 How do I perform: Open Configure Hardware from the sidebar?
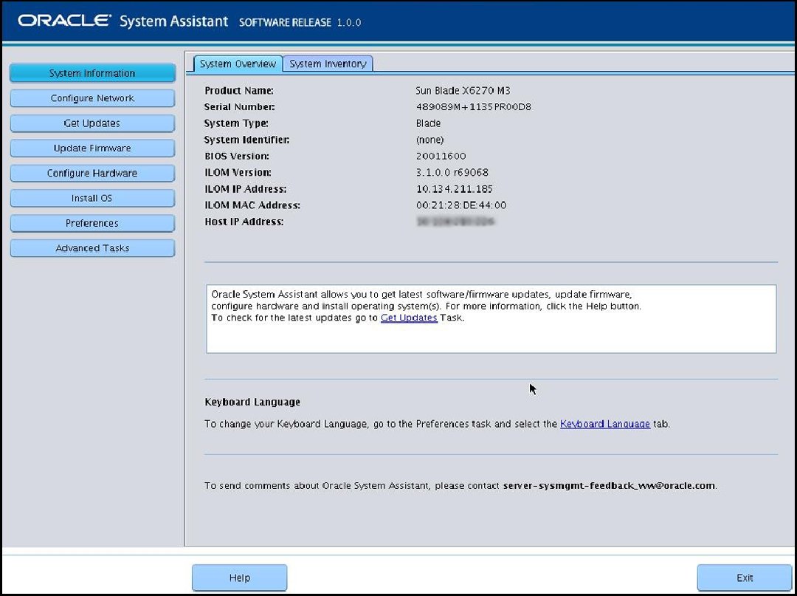pyautogui.click(x=92, y=173)
